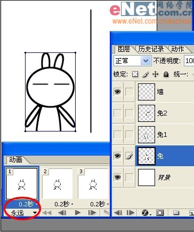Viewport: 194px width, 232px height.
Task: Click the paintbrush indicator on 兔 layer
Action: (130, 156)
